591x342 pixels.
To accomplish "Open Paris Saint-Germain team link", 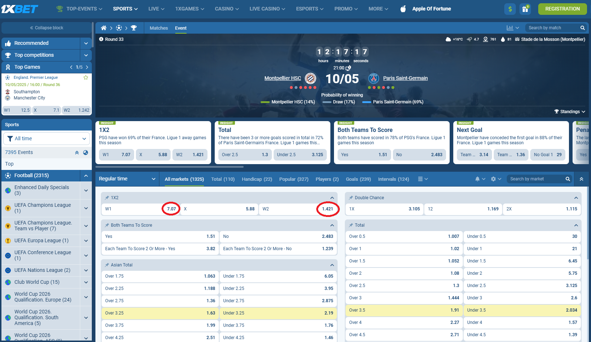I will pyautogui.click(x=405, y=78).
